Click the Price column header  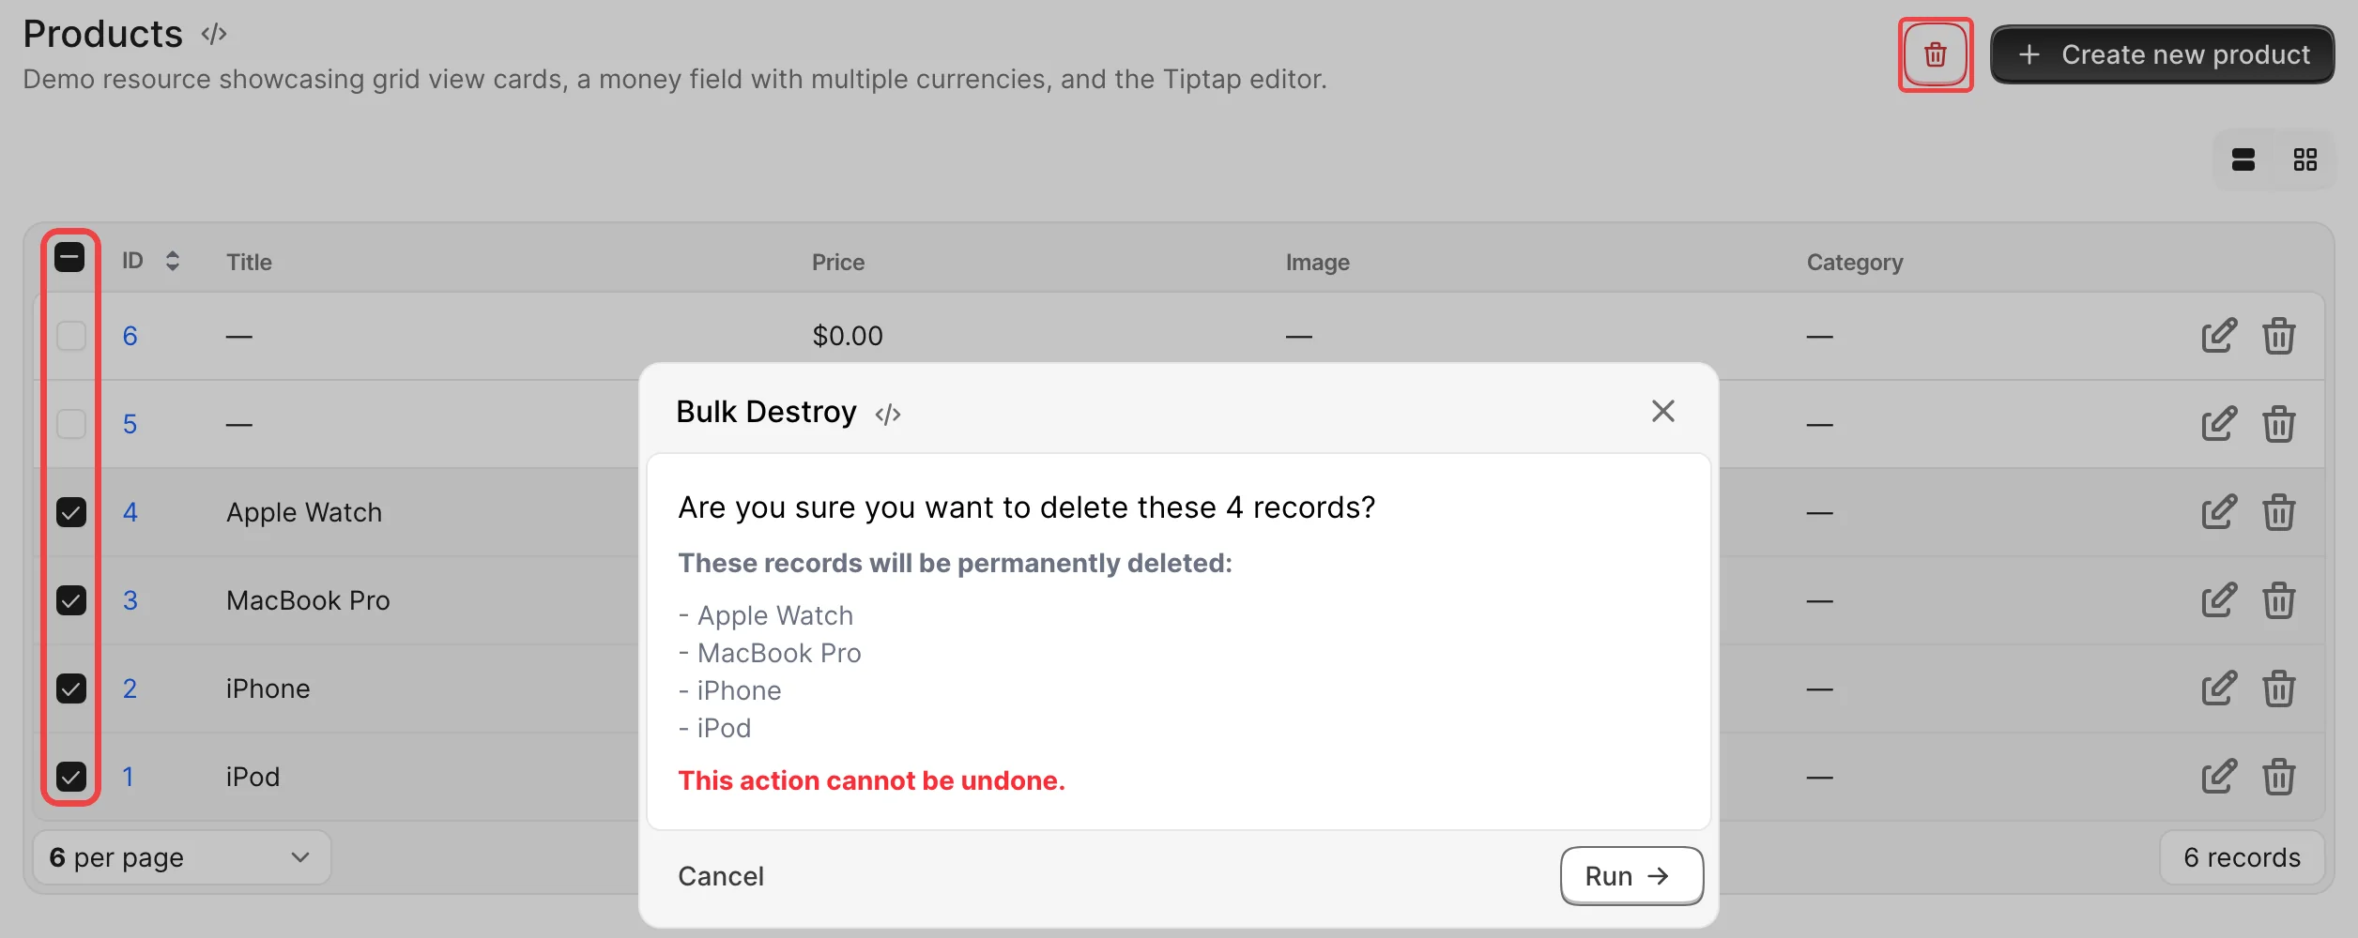(x=838, y=262)
